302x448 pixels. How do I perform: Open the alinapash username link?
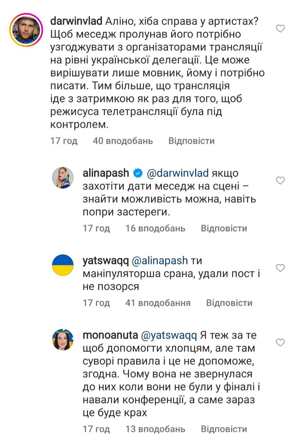pos(106,173)
